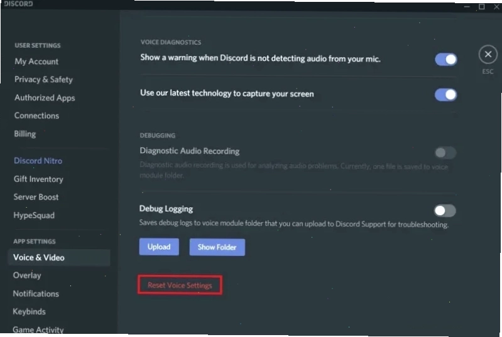Toggle mic audio detection warning switch
The height and width of the screenshot is (337, 502).
click(445, 60)
